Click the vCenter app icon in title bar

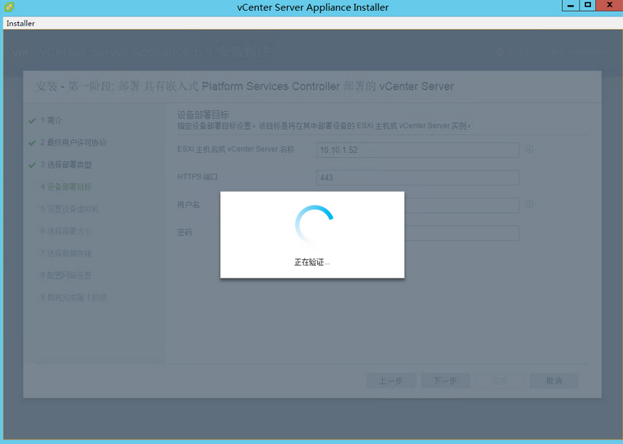click(9, 7)
